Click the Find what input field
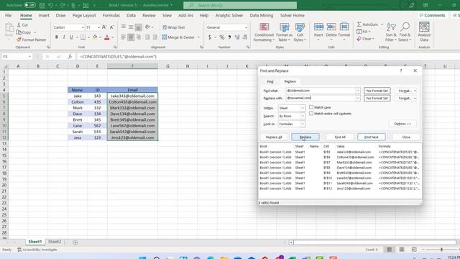Image resolution: width=460 pixels, height=259 pixels. click(321, 91)
